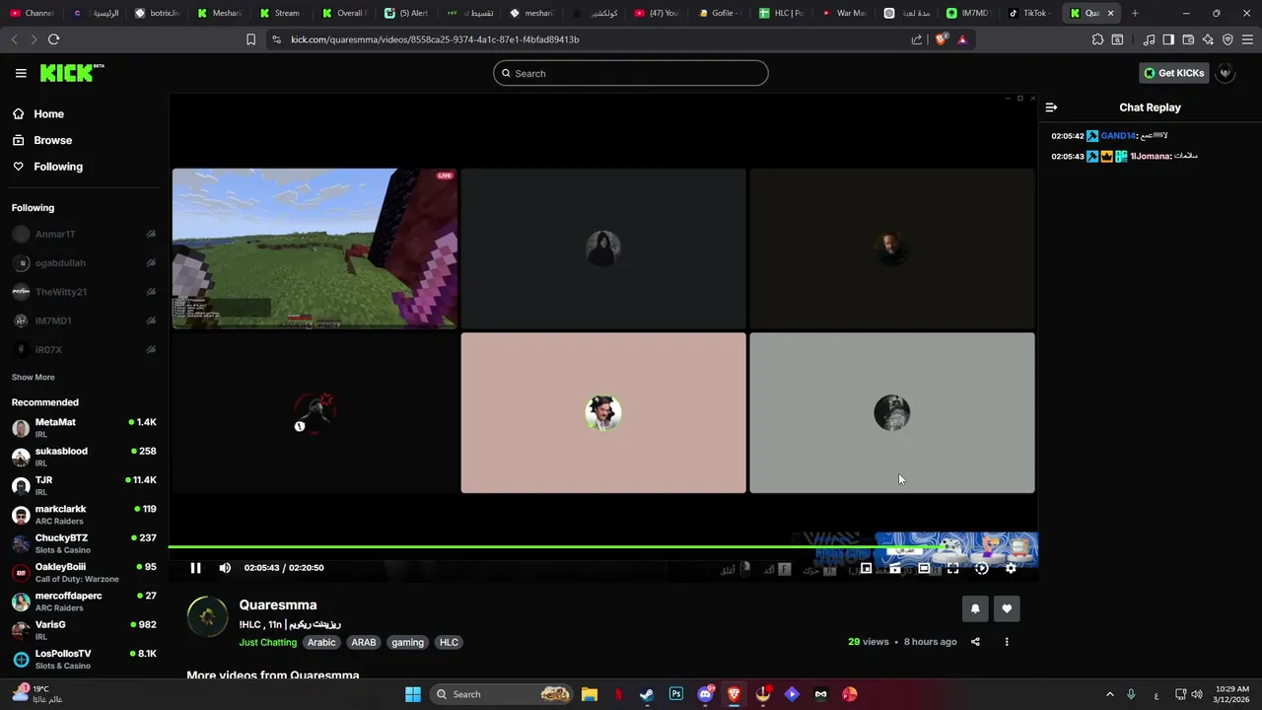Switch to the TikTok browser tab
Screen dimensions: 1262x710
click(x=1027, y=13)
